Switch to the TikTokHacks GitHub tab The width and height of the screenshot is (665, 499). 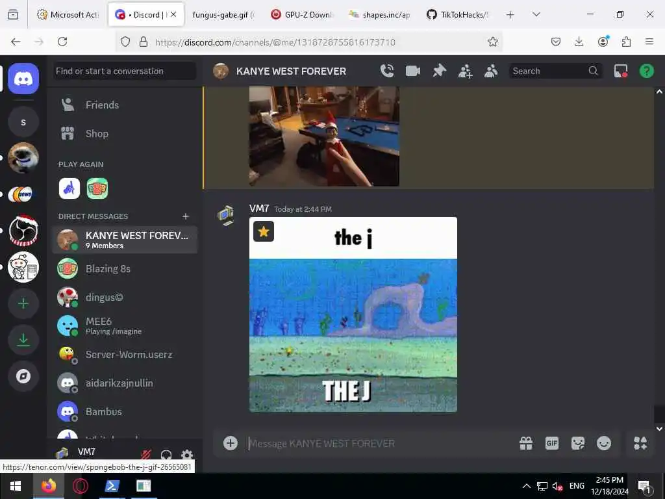(458, 14)
